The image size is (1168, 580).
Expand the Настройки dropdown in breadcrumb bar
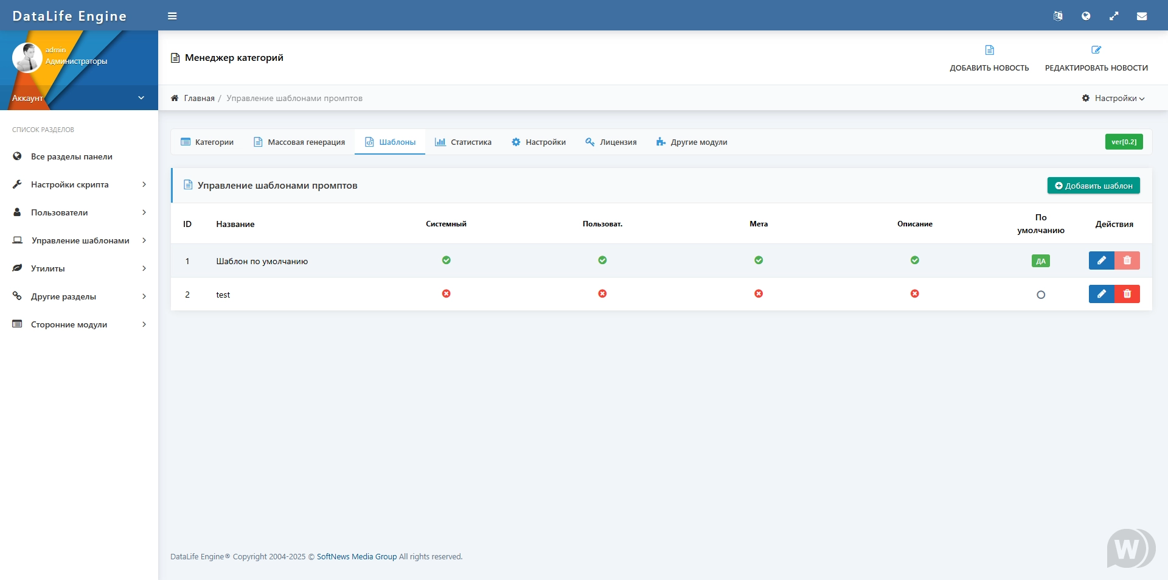pyautogui.click(x=1113, y=98)
